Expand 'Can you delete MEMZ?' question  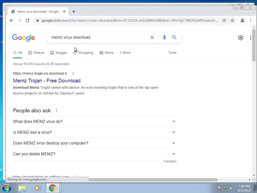95,154
